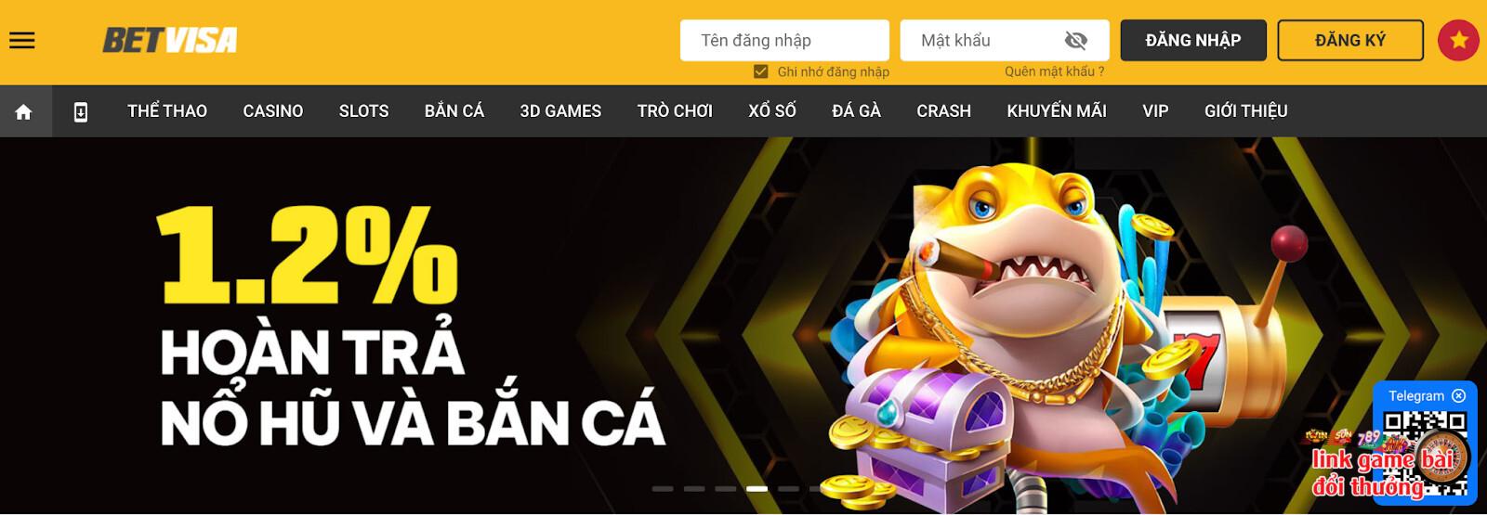Open the CASINO menu
The image size is (1487, 515).
273,111
